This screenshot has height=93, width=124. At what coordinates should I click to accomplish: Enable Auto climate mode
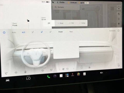pos(14,32)
